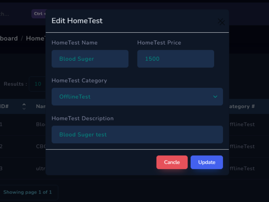The image size is (269, 202).
Task: Close the Edit HomeTest dialog with X
Action: coord(221,22)
